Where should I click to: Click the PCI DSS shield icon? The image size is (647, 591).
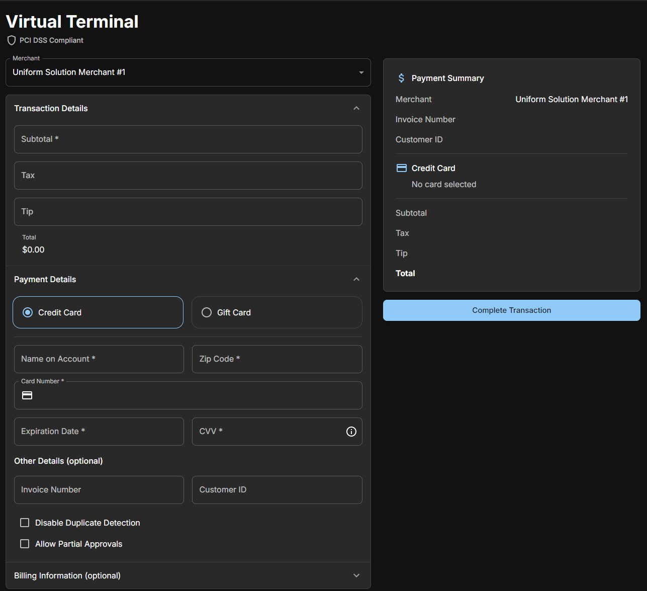[x=12, y=40]
